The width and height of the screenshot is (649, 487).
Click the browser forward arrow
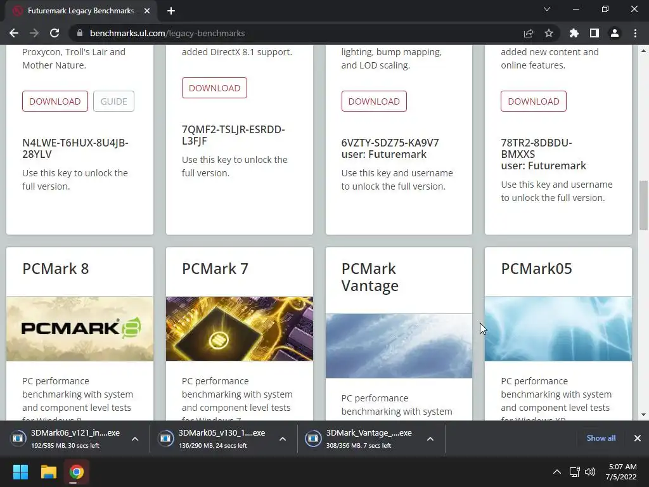(x=34, y=33)
